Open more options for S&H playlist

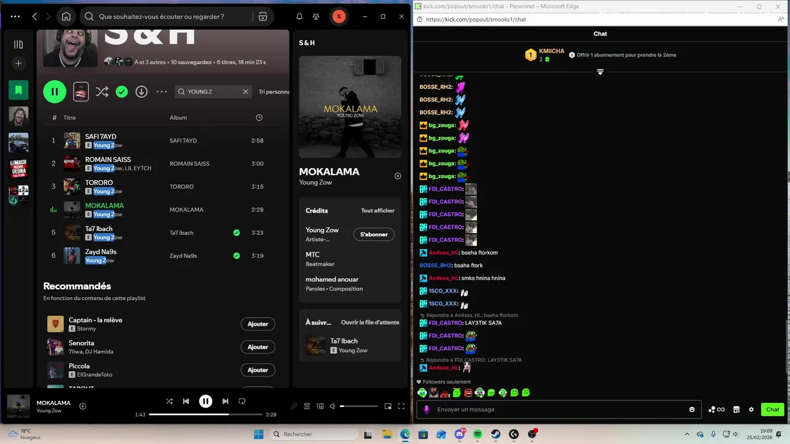click(x=162, y=92)
